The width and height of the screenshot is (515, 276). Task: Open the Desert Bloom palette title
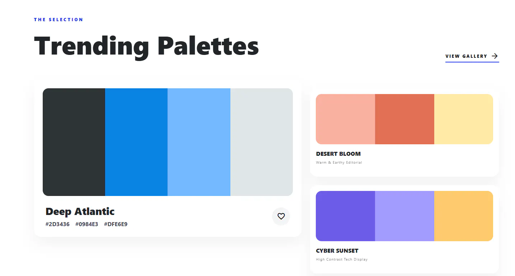[x=338, y=154]
